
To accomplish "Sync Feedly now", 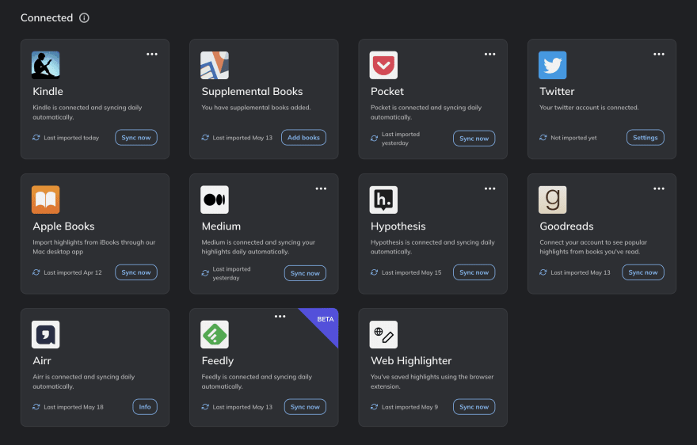I will 305,407.
